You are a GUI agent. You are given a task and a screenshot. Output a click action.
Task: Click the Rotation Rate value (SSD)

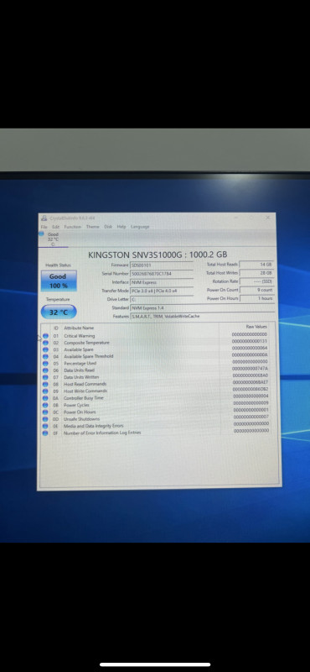tap(256, 281)
